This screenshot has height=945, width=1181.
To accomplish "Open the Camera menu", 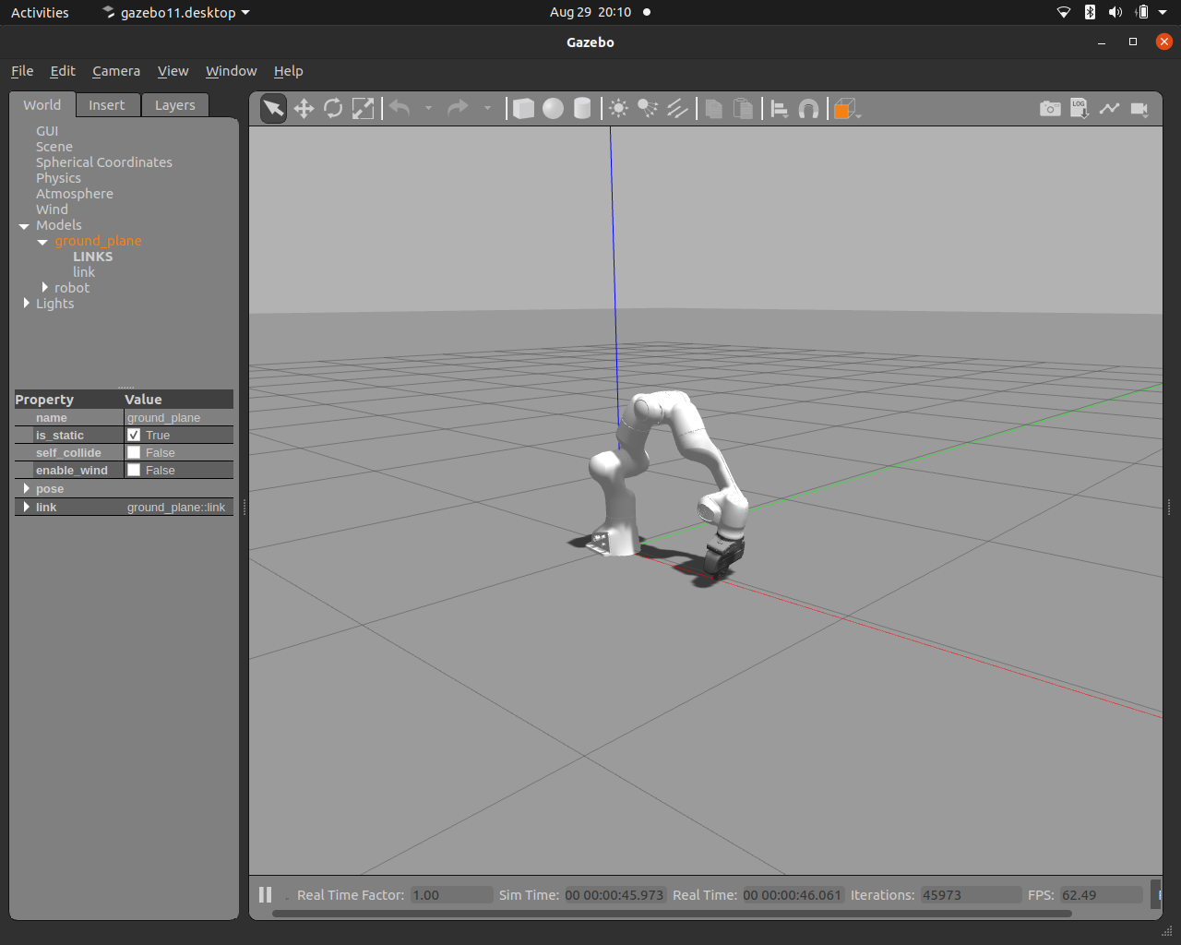I will coord(116,71).
